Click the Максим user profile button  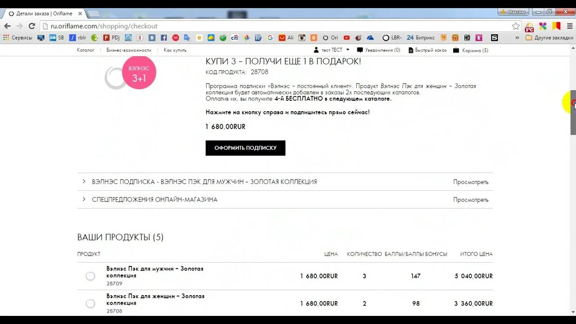[513, 12]
